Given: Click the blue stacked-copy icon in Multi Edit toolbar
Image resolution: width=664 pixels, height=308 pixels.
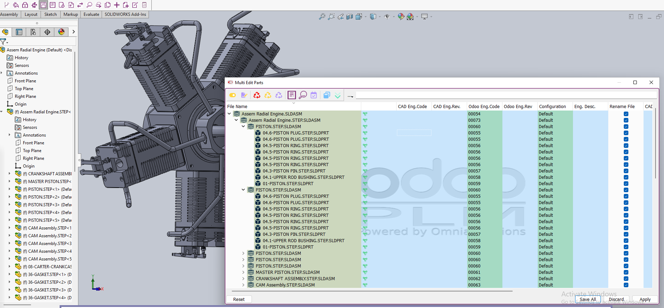Looking at the screenshot, I should coord(327,95).
